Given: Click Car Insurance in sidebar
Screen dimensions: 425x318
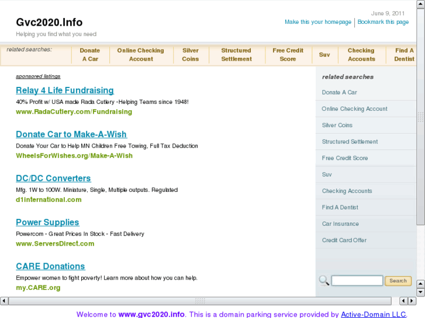Looking at the screenshot, I should coord(340,224).
